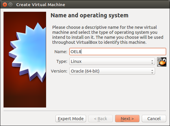
Task: Click the descriptive paragraph about VirtualBox naming
Action: pos(108,35)
